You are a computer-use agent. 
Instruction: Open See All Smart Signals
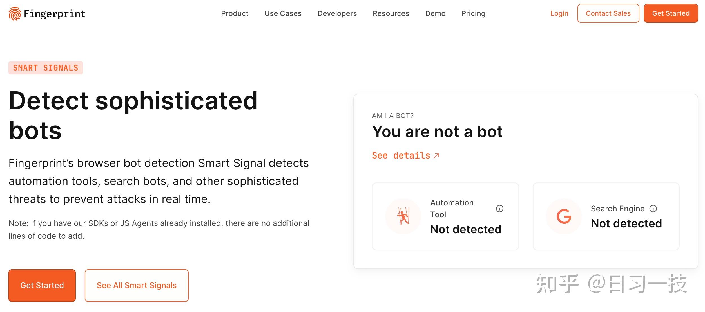tap(137, 285)
